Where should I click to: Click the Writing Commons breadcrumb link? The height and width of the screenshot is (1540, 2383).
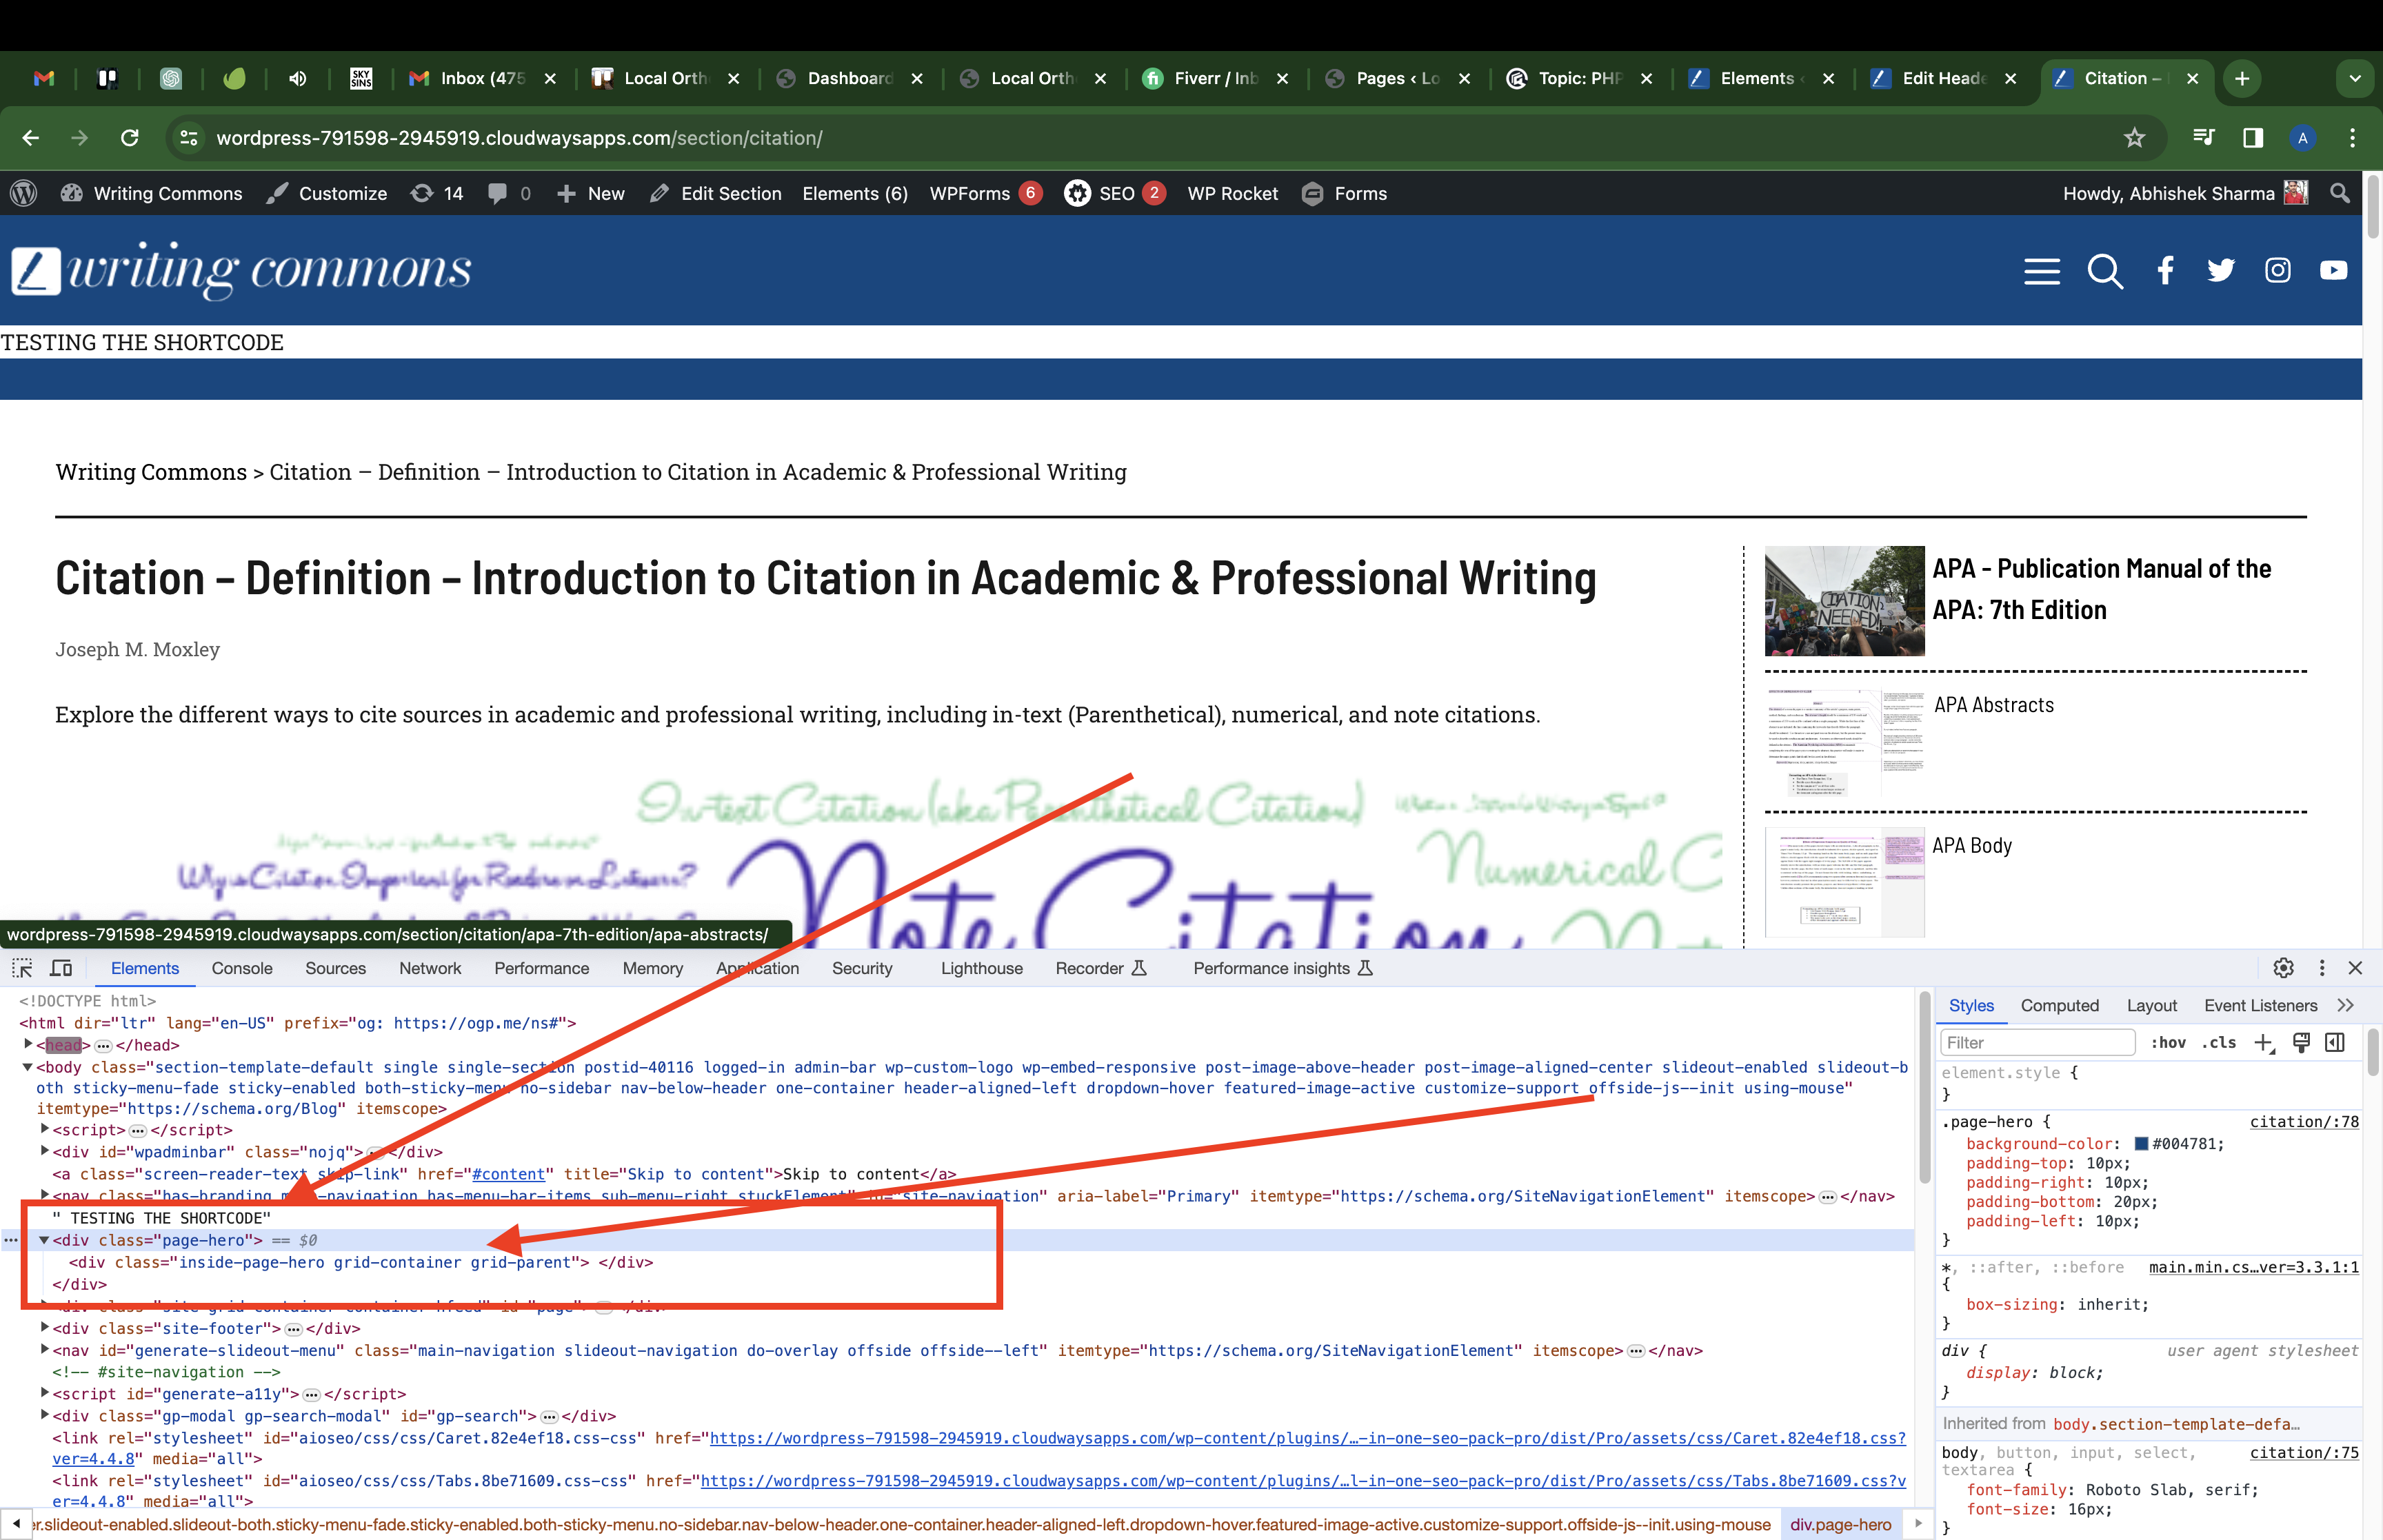click(151, 471)
